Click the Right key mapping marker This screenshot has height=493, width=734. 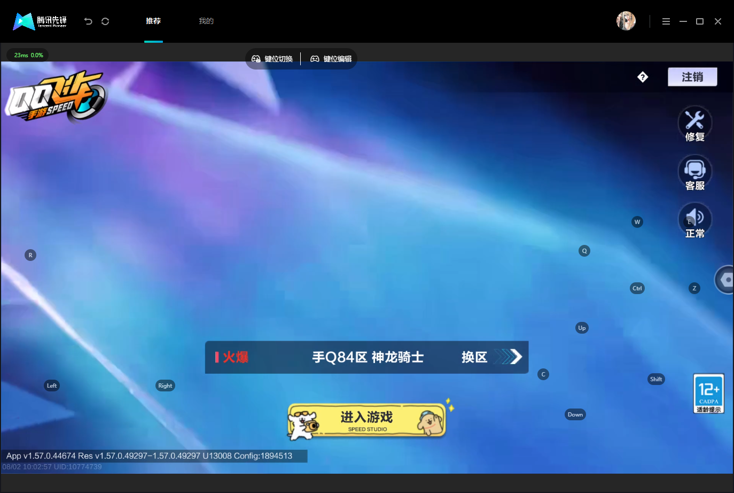(166, 386)
